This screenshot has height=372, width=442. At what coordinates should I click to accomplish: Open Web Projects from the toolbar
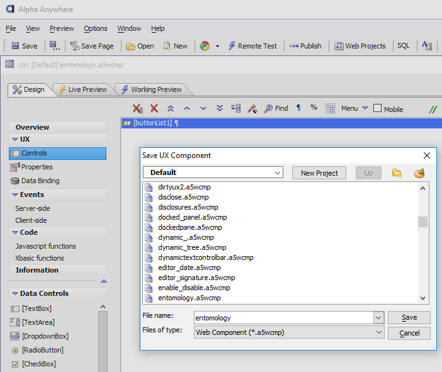(x=360, y=46)
